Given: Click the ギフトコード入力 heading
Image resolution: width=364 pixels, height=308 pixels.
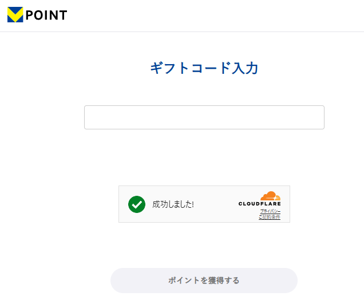Looking at the screenshot, I should pyautogui.click(x=204, y=69).
